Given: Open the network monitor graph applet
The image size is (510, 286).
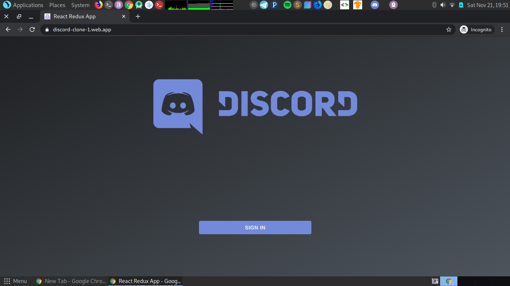Looking at the screenshot, I should point(222,5).
